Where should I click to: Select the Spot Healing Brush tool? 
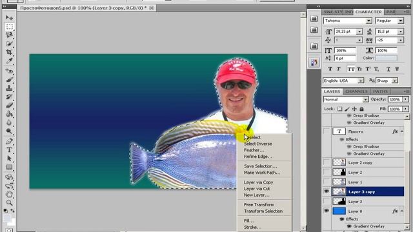pos(9,71)
